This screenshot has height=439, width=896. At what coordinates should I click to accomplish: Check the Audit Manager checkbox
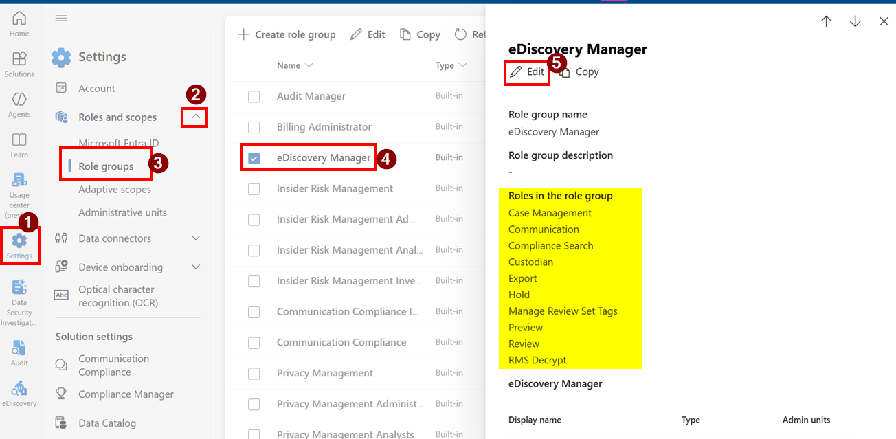tap(254, 96)
